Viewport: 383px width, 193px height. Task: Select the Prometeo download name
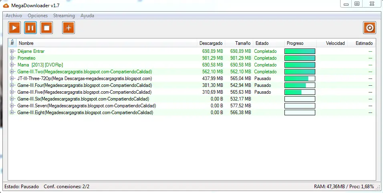coord(26,58)
